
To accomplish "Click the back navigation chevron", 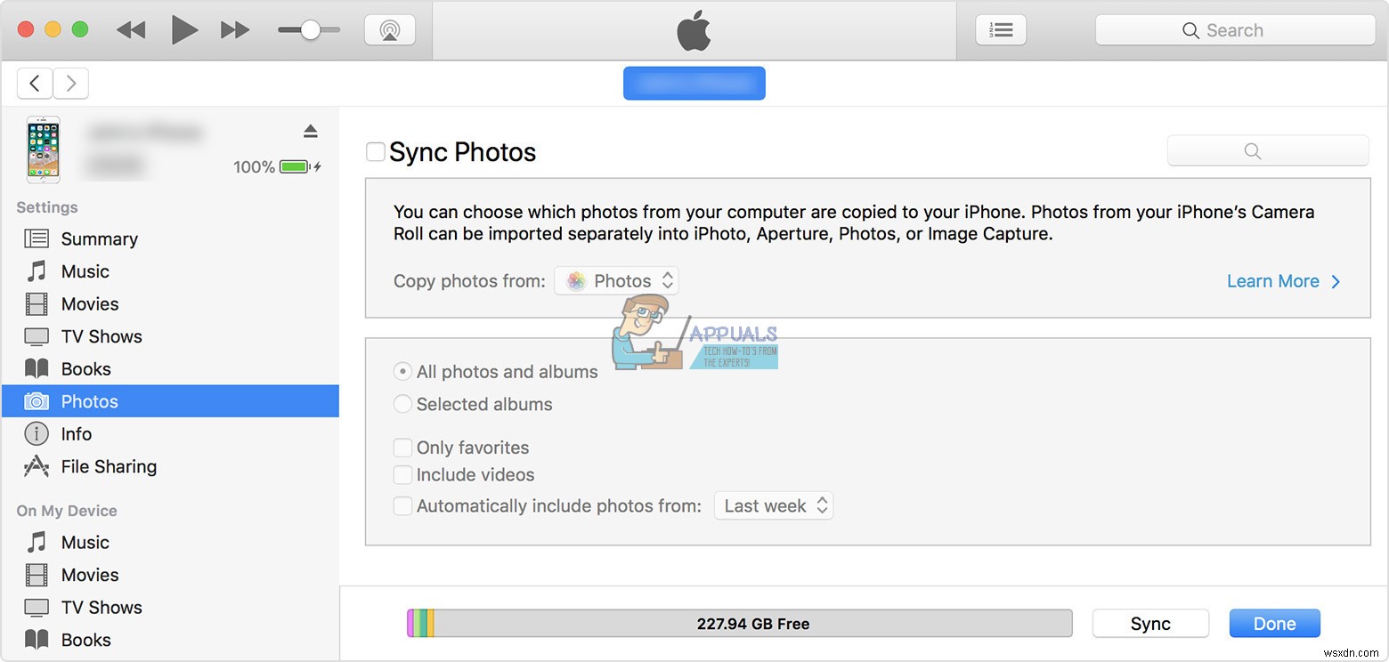I will point(35,83).
